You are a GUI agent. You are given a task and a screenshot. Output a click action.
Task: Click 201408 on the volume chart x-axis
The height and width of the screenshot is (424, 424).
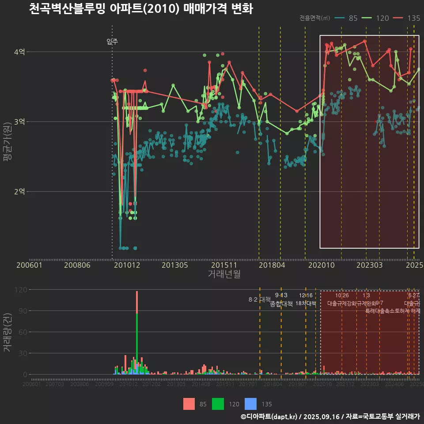(x=201, y=384)
